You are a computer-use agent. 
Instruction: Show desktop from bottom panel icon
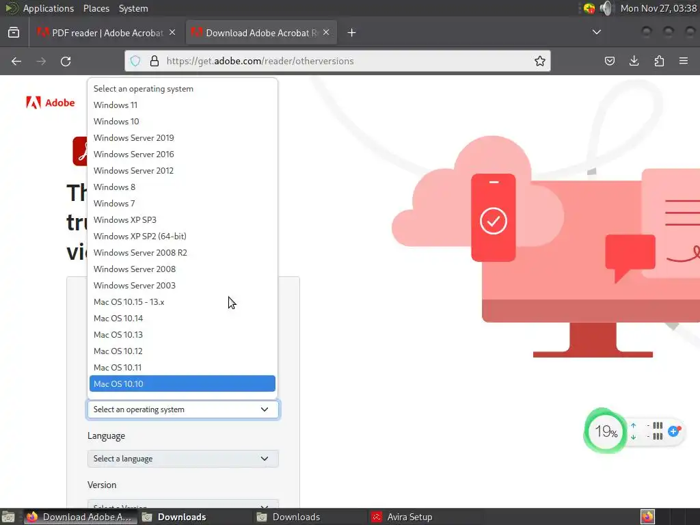click(8, 517)
